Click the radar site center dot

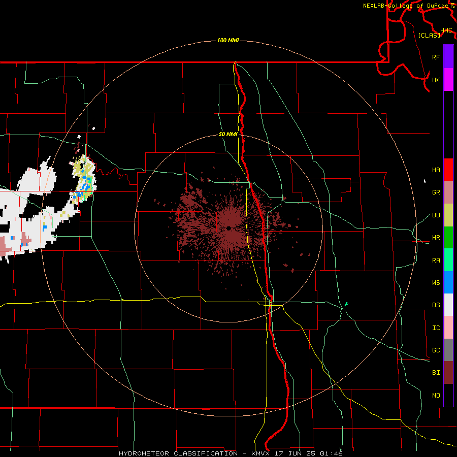[x=229, y=228]
